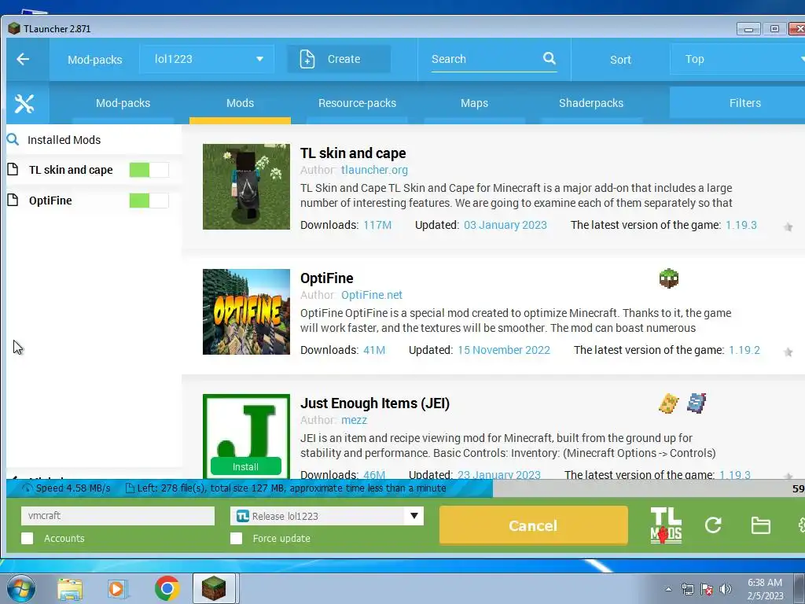Open the wrench and screwdriver tools icon
This screenshot has width=805, height=604.
point(24,104)
